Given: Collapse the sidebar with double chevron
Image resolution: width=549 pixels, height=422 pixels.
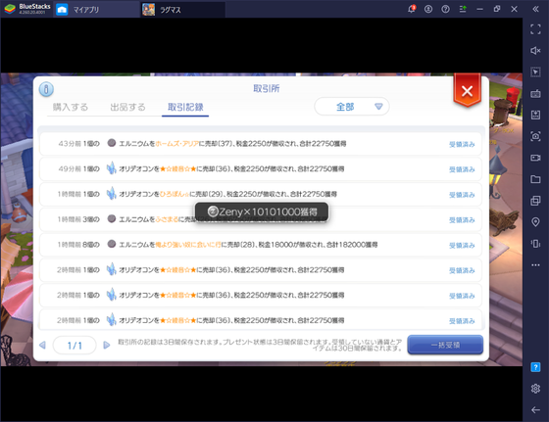Looking at the screenshot, I should pyautogui.click(x=535, y=9).
